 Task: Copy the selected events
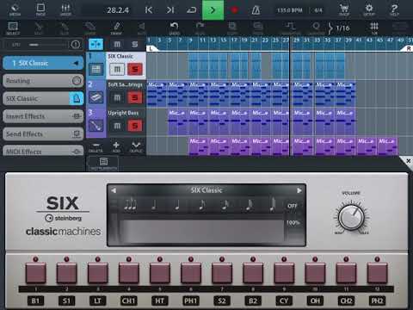(x=231, y=28)
